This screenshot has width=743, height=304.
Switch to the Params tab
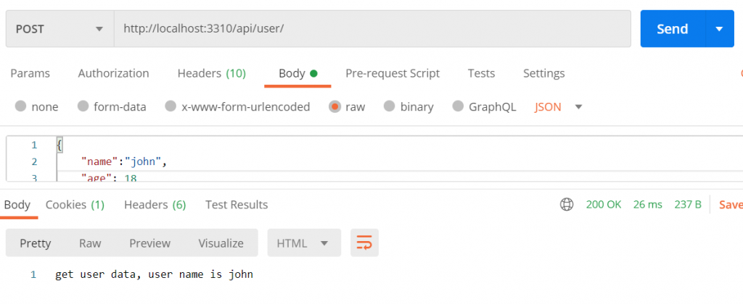[x=30, y=73]
